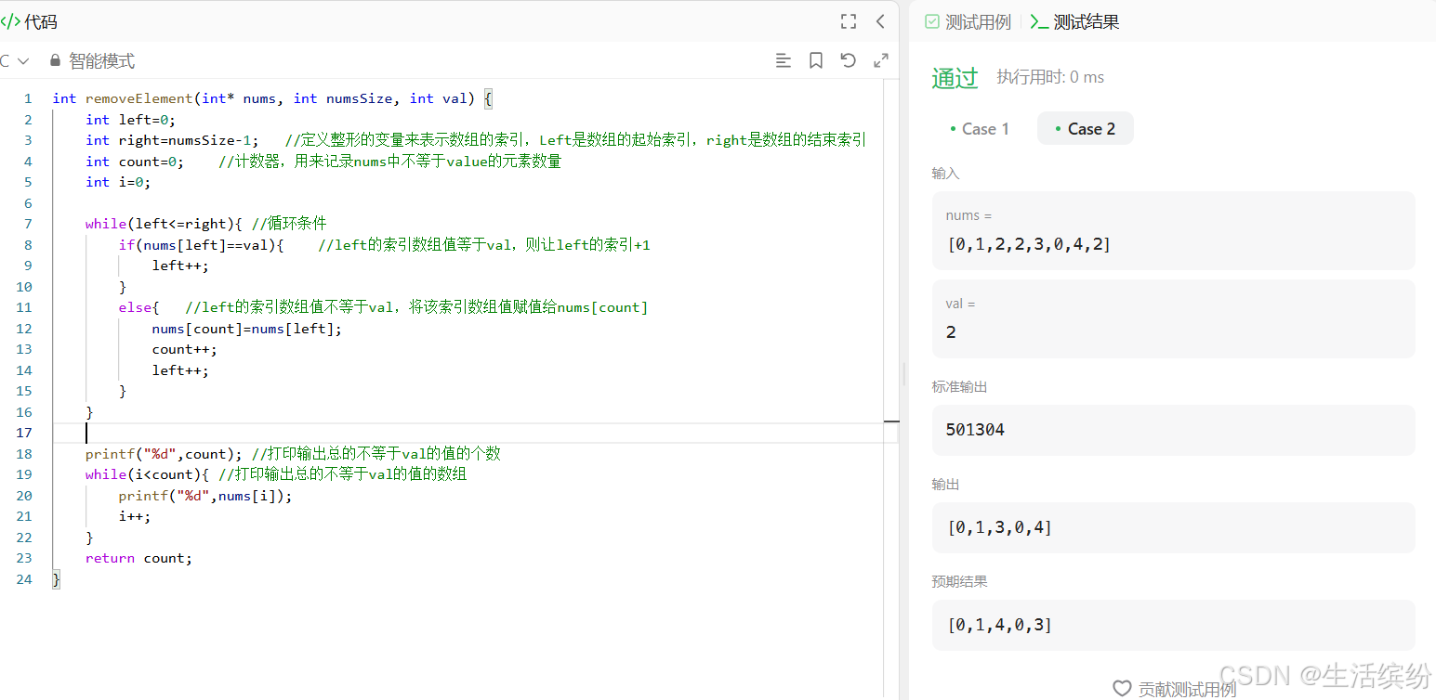
Task: Select the format code icon
Action: click(x=784, y=59)
